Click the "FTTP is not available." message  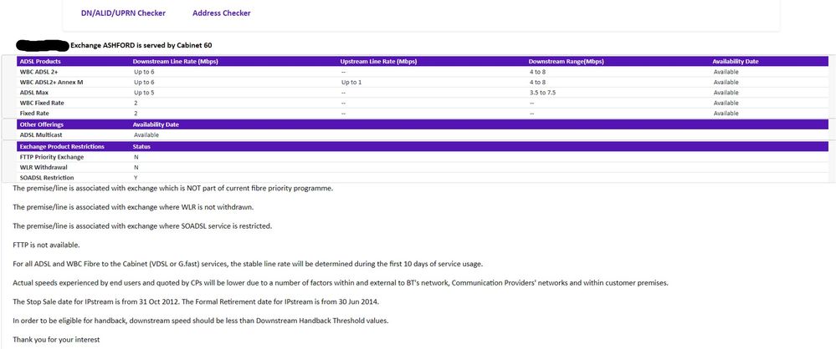pyautogui.click(x=49, y=245)
